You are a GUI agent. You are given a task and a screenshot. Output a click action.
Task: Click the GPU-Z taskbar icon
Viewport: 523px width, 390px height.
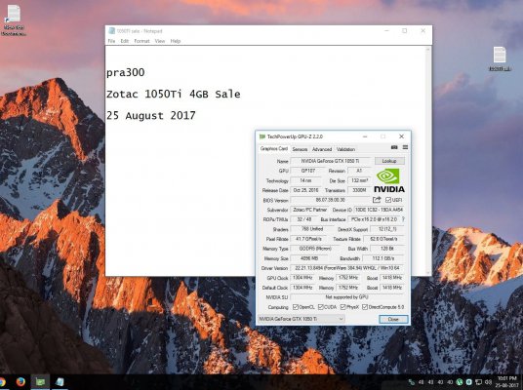coord(40,382)
